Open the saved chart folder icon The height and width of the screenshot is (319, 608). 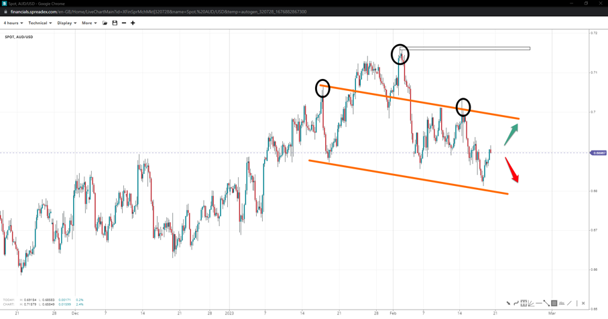coord(105,23)
